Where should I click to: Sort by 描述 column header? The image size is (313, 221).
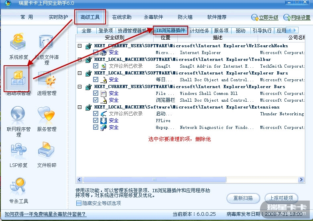pos(217,38)
